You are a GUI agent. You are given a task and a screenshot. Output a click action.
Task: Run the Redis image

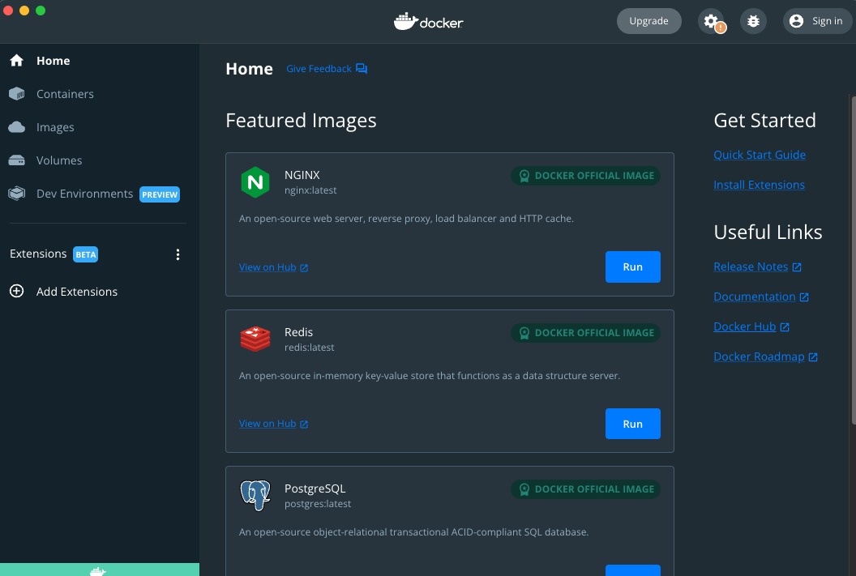(x=633, y=424)
